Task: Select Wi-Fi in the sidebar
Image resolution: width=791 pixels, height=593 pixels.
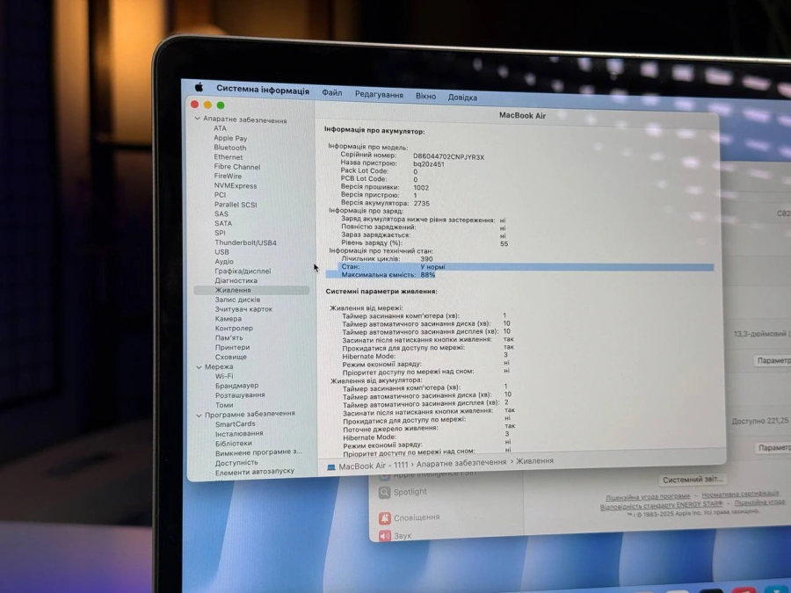Action: pos(224,376)
